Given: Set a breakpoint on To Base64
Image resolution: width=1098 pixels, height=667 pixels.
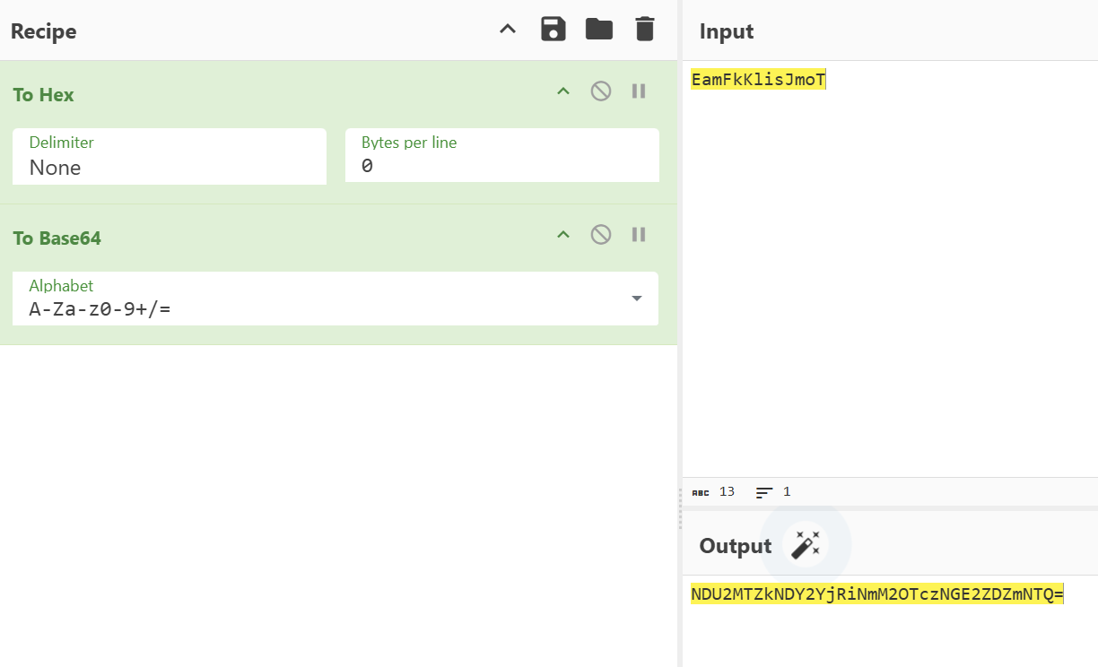Looking at the screenshot, I should 639,235.
